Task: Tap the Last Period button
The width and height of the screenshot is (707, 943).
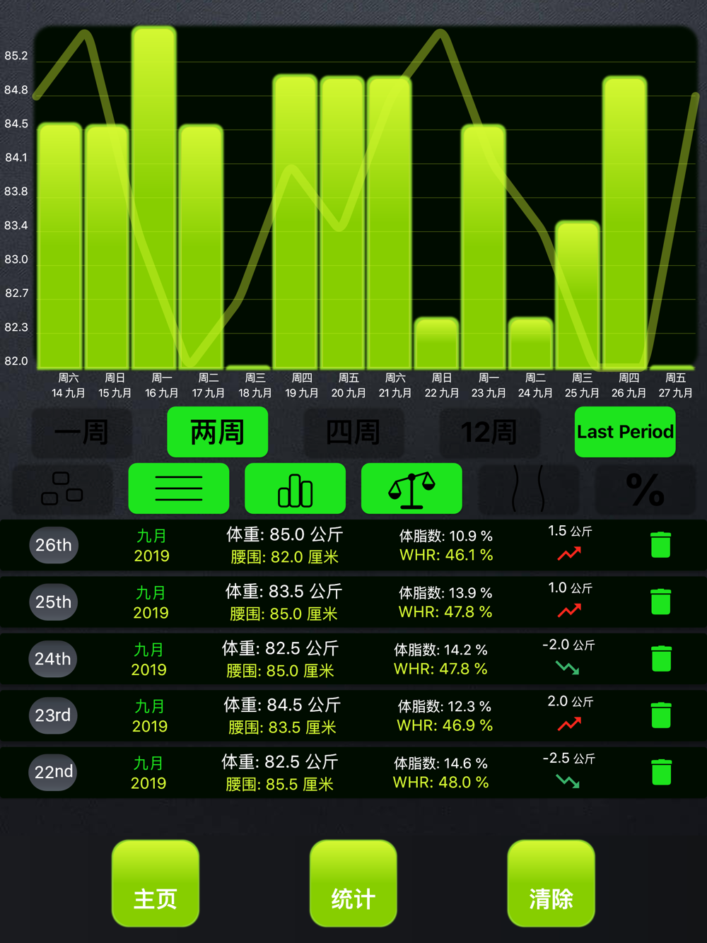Action: [x=625, y=432]
